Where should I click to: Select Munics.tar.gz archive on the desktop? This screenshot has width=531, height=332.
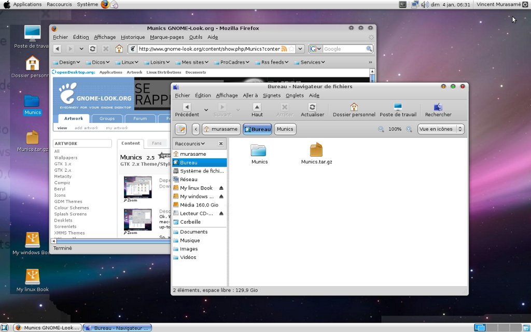coord(33,141)
